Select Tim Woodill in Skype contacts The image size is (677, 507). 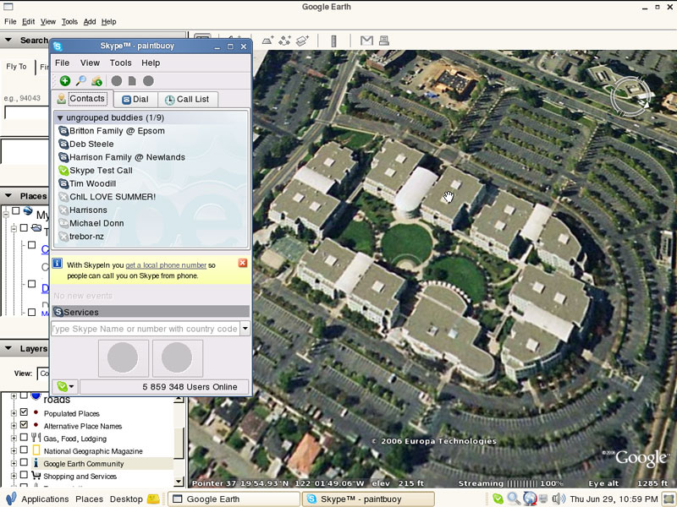point(93,183)
